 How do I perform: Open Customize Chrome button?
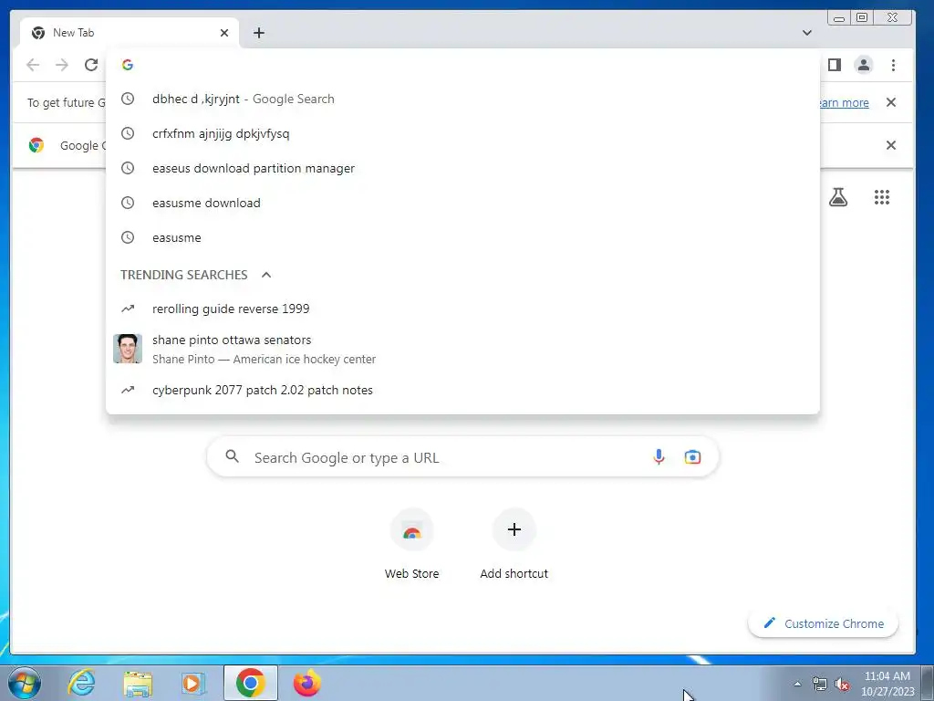[x=824, y=623]
